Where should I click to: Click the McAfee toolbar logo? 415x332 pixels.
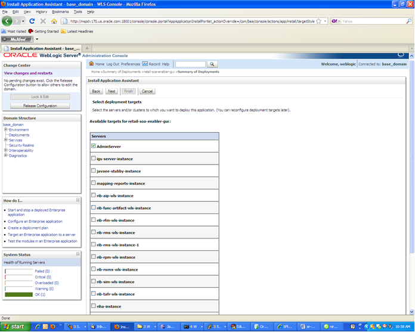click(x=17, y=39)
